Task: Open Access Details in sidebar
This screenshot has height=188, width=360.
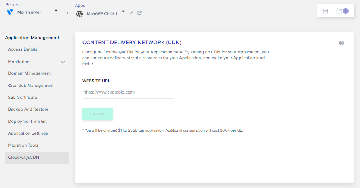Action: click(23, 49)
